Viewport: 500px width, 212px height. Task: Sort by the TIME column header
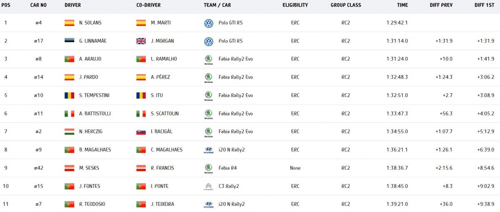(402, 5)
